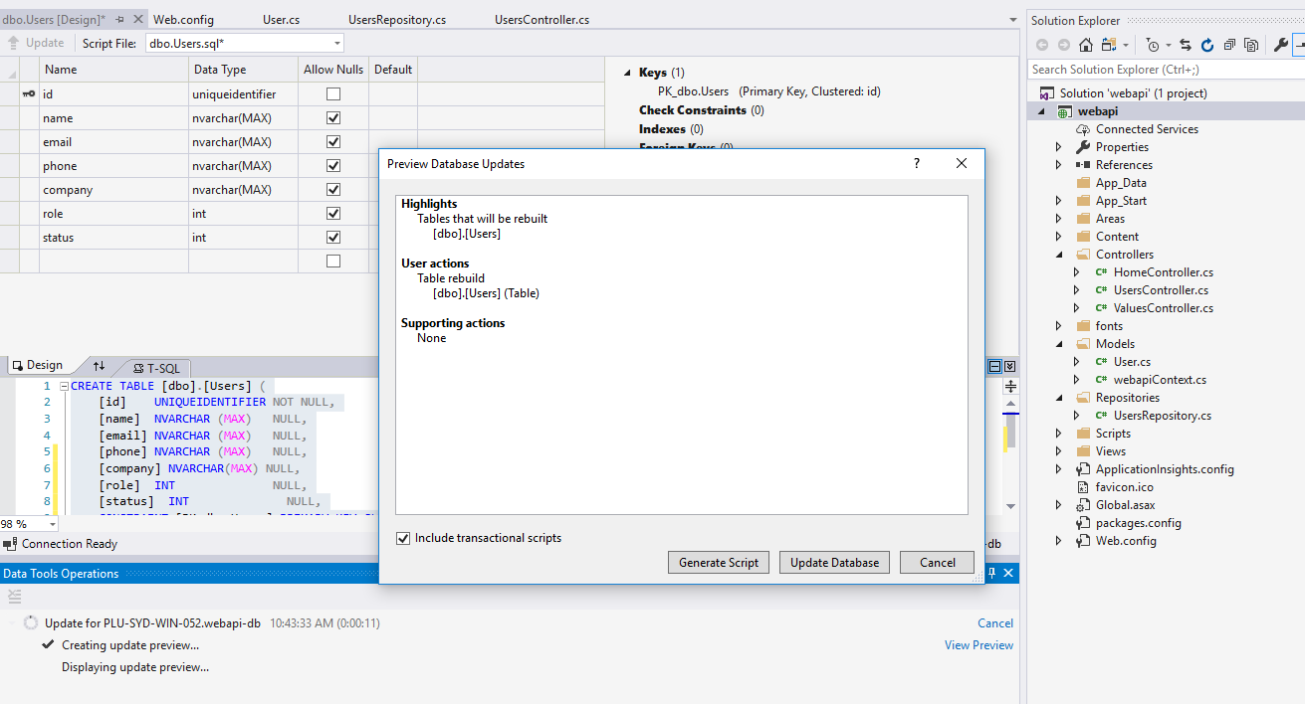1305x704 pixels.
Task: Click the swap panes arrows between Design and T-SQL
Action: [x=99, y=366]
